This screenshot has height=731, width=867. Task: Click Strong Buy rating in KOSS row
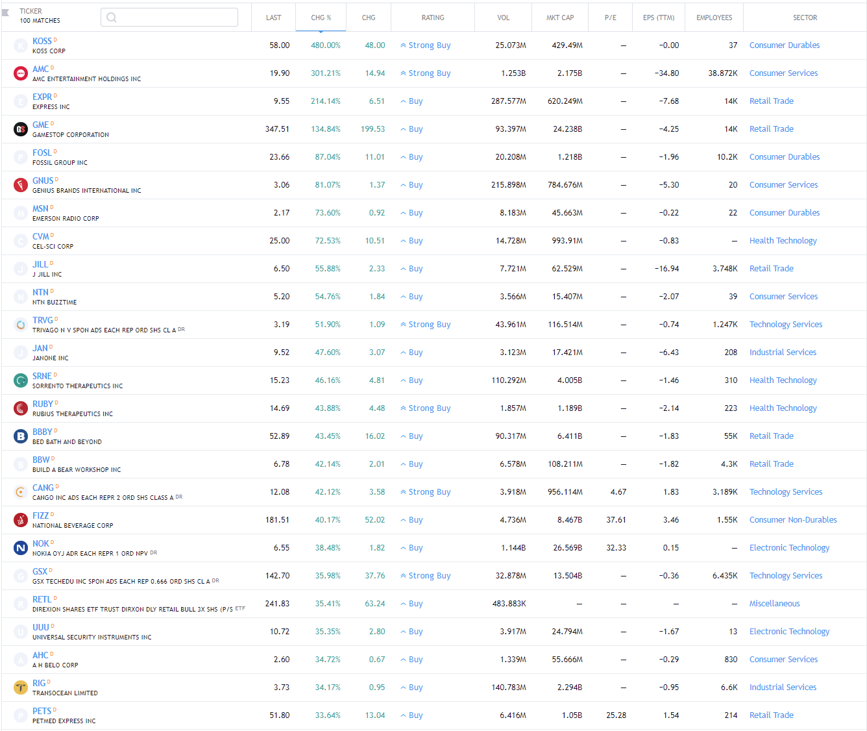coord(426,45)
